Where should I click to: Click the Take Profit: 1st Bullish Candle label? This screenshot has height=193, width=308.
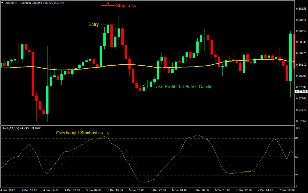[182, 87]
